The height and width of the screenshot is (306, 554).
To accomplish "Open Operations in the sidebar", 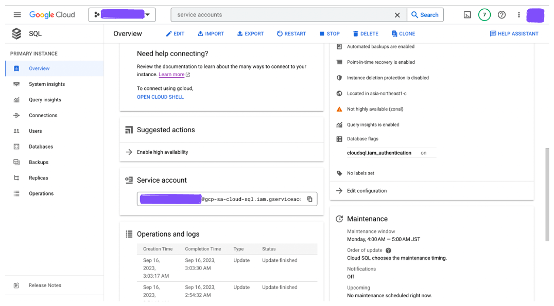I will (x=55, y=193).
